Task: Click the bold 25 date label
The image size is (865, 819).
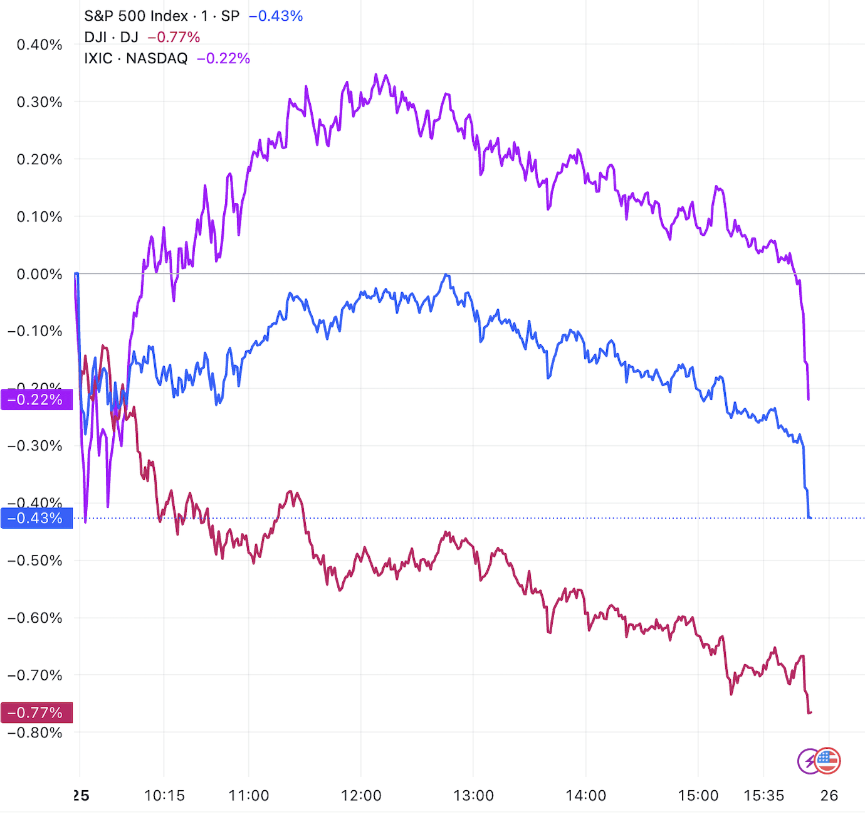Action: (81, 796)
